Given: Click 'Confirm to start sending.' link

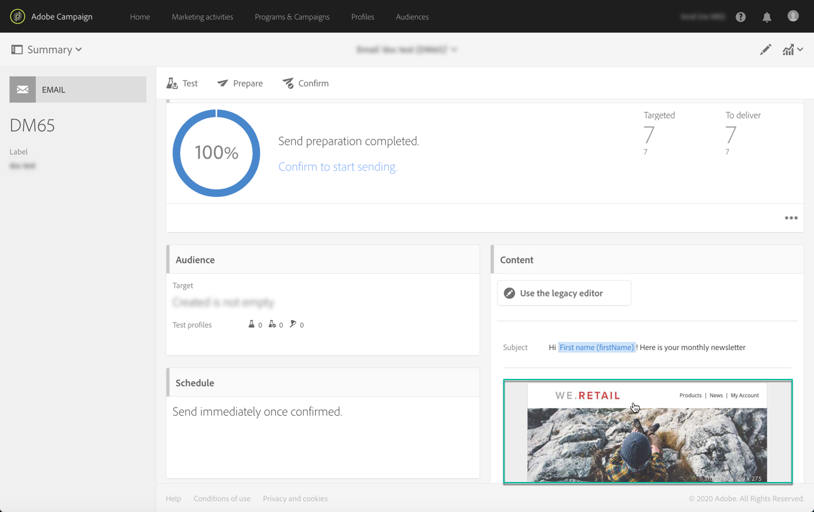Looking at the screenshot, I should (338, 167).
